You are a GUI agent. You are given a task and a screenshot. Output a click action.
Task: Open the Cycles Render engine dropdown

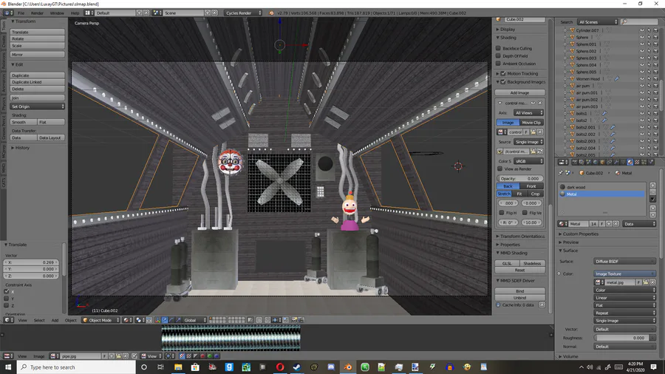(x=243, y=13)
